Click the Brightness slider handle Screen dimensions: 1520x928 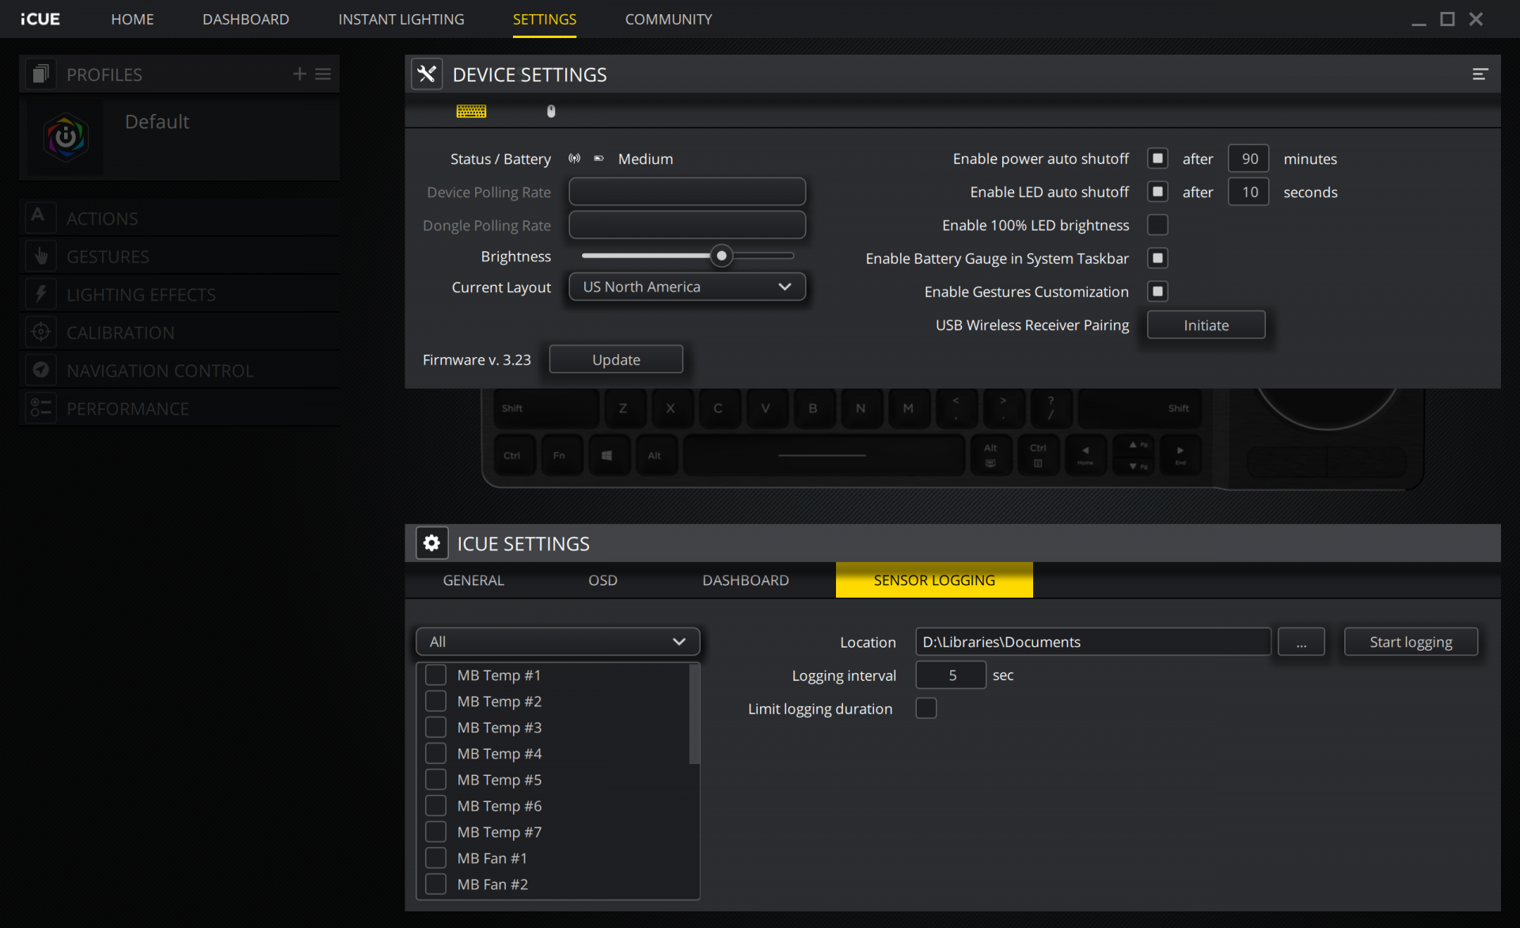click(721, 256)
